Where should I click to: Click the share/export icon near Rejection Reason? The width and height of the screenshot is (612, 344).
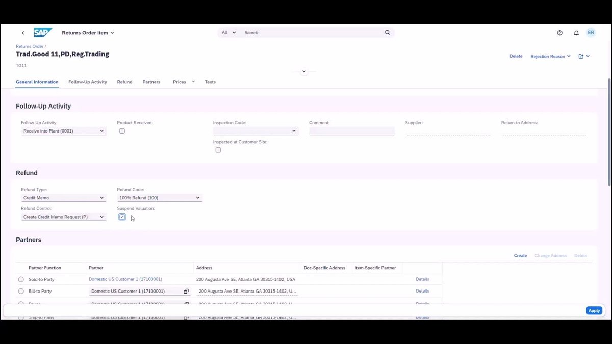[580, 56]
